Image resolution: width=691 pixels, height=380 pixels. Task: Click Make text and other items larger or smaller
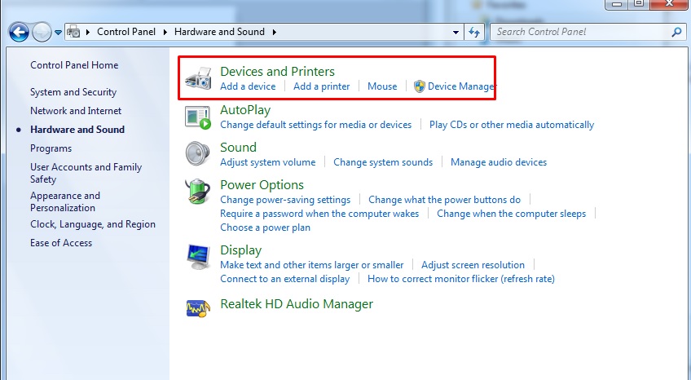(311, 265)
